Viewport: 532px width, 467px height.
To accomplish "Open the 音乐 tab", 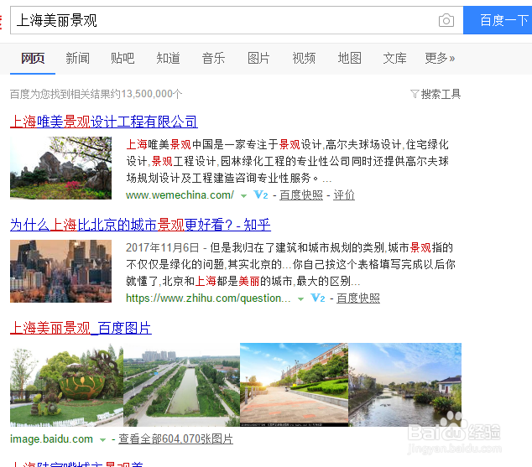I will point(213,59).
